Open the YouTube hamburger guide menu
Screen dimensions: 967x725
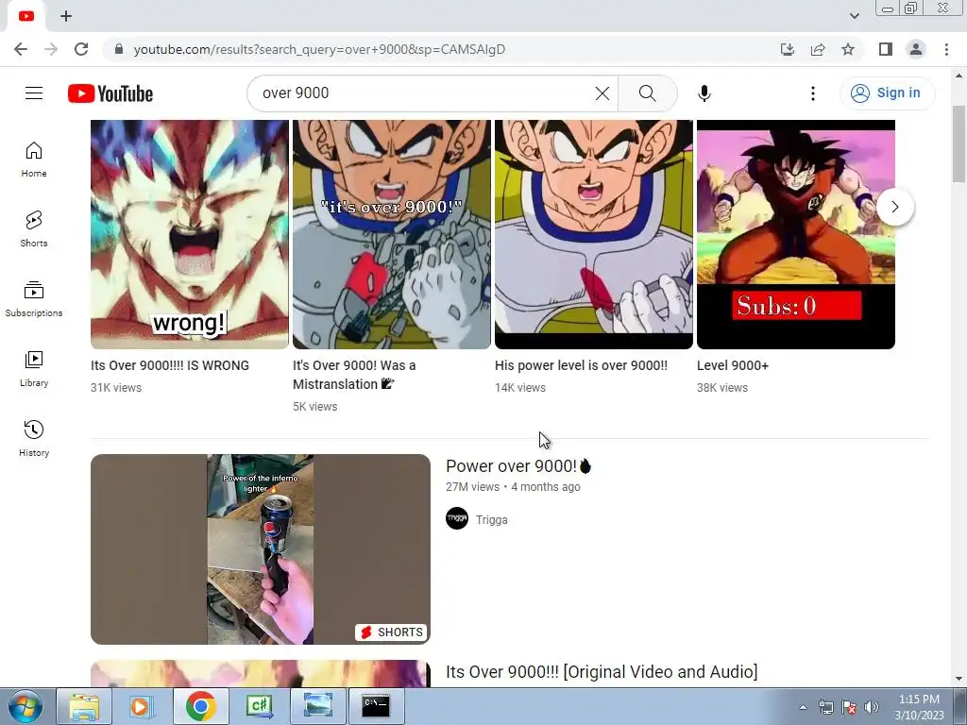[x=34, y=93]
